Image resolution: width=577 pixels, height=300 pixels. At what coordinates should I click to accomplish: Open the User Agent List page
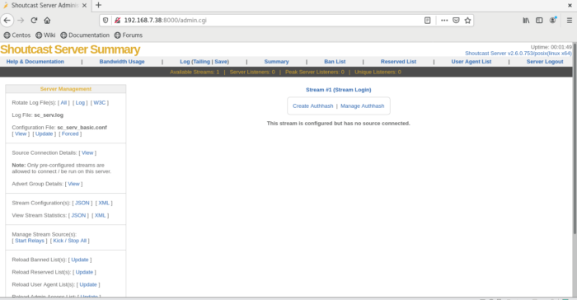[x=471, y=62]
